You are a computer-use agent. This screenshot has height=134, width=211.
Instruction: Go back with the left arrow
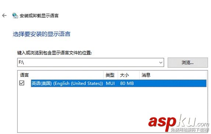tap(4, 15)
